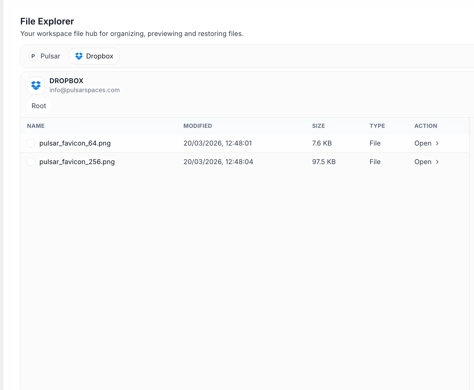This screenshot has height=390, width=474.
Task: Select the pulsar_favicon_64.png row checkbox
Action: click(31, 143)
